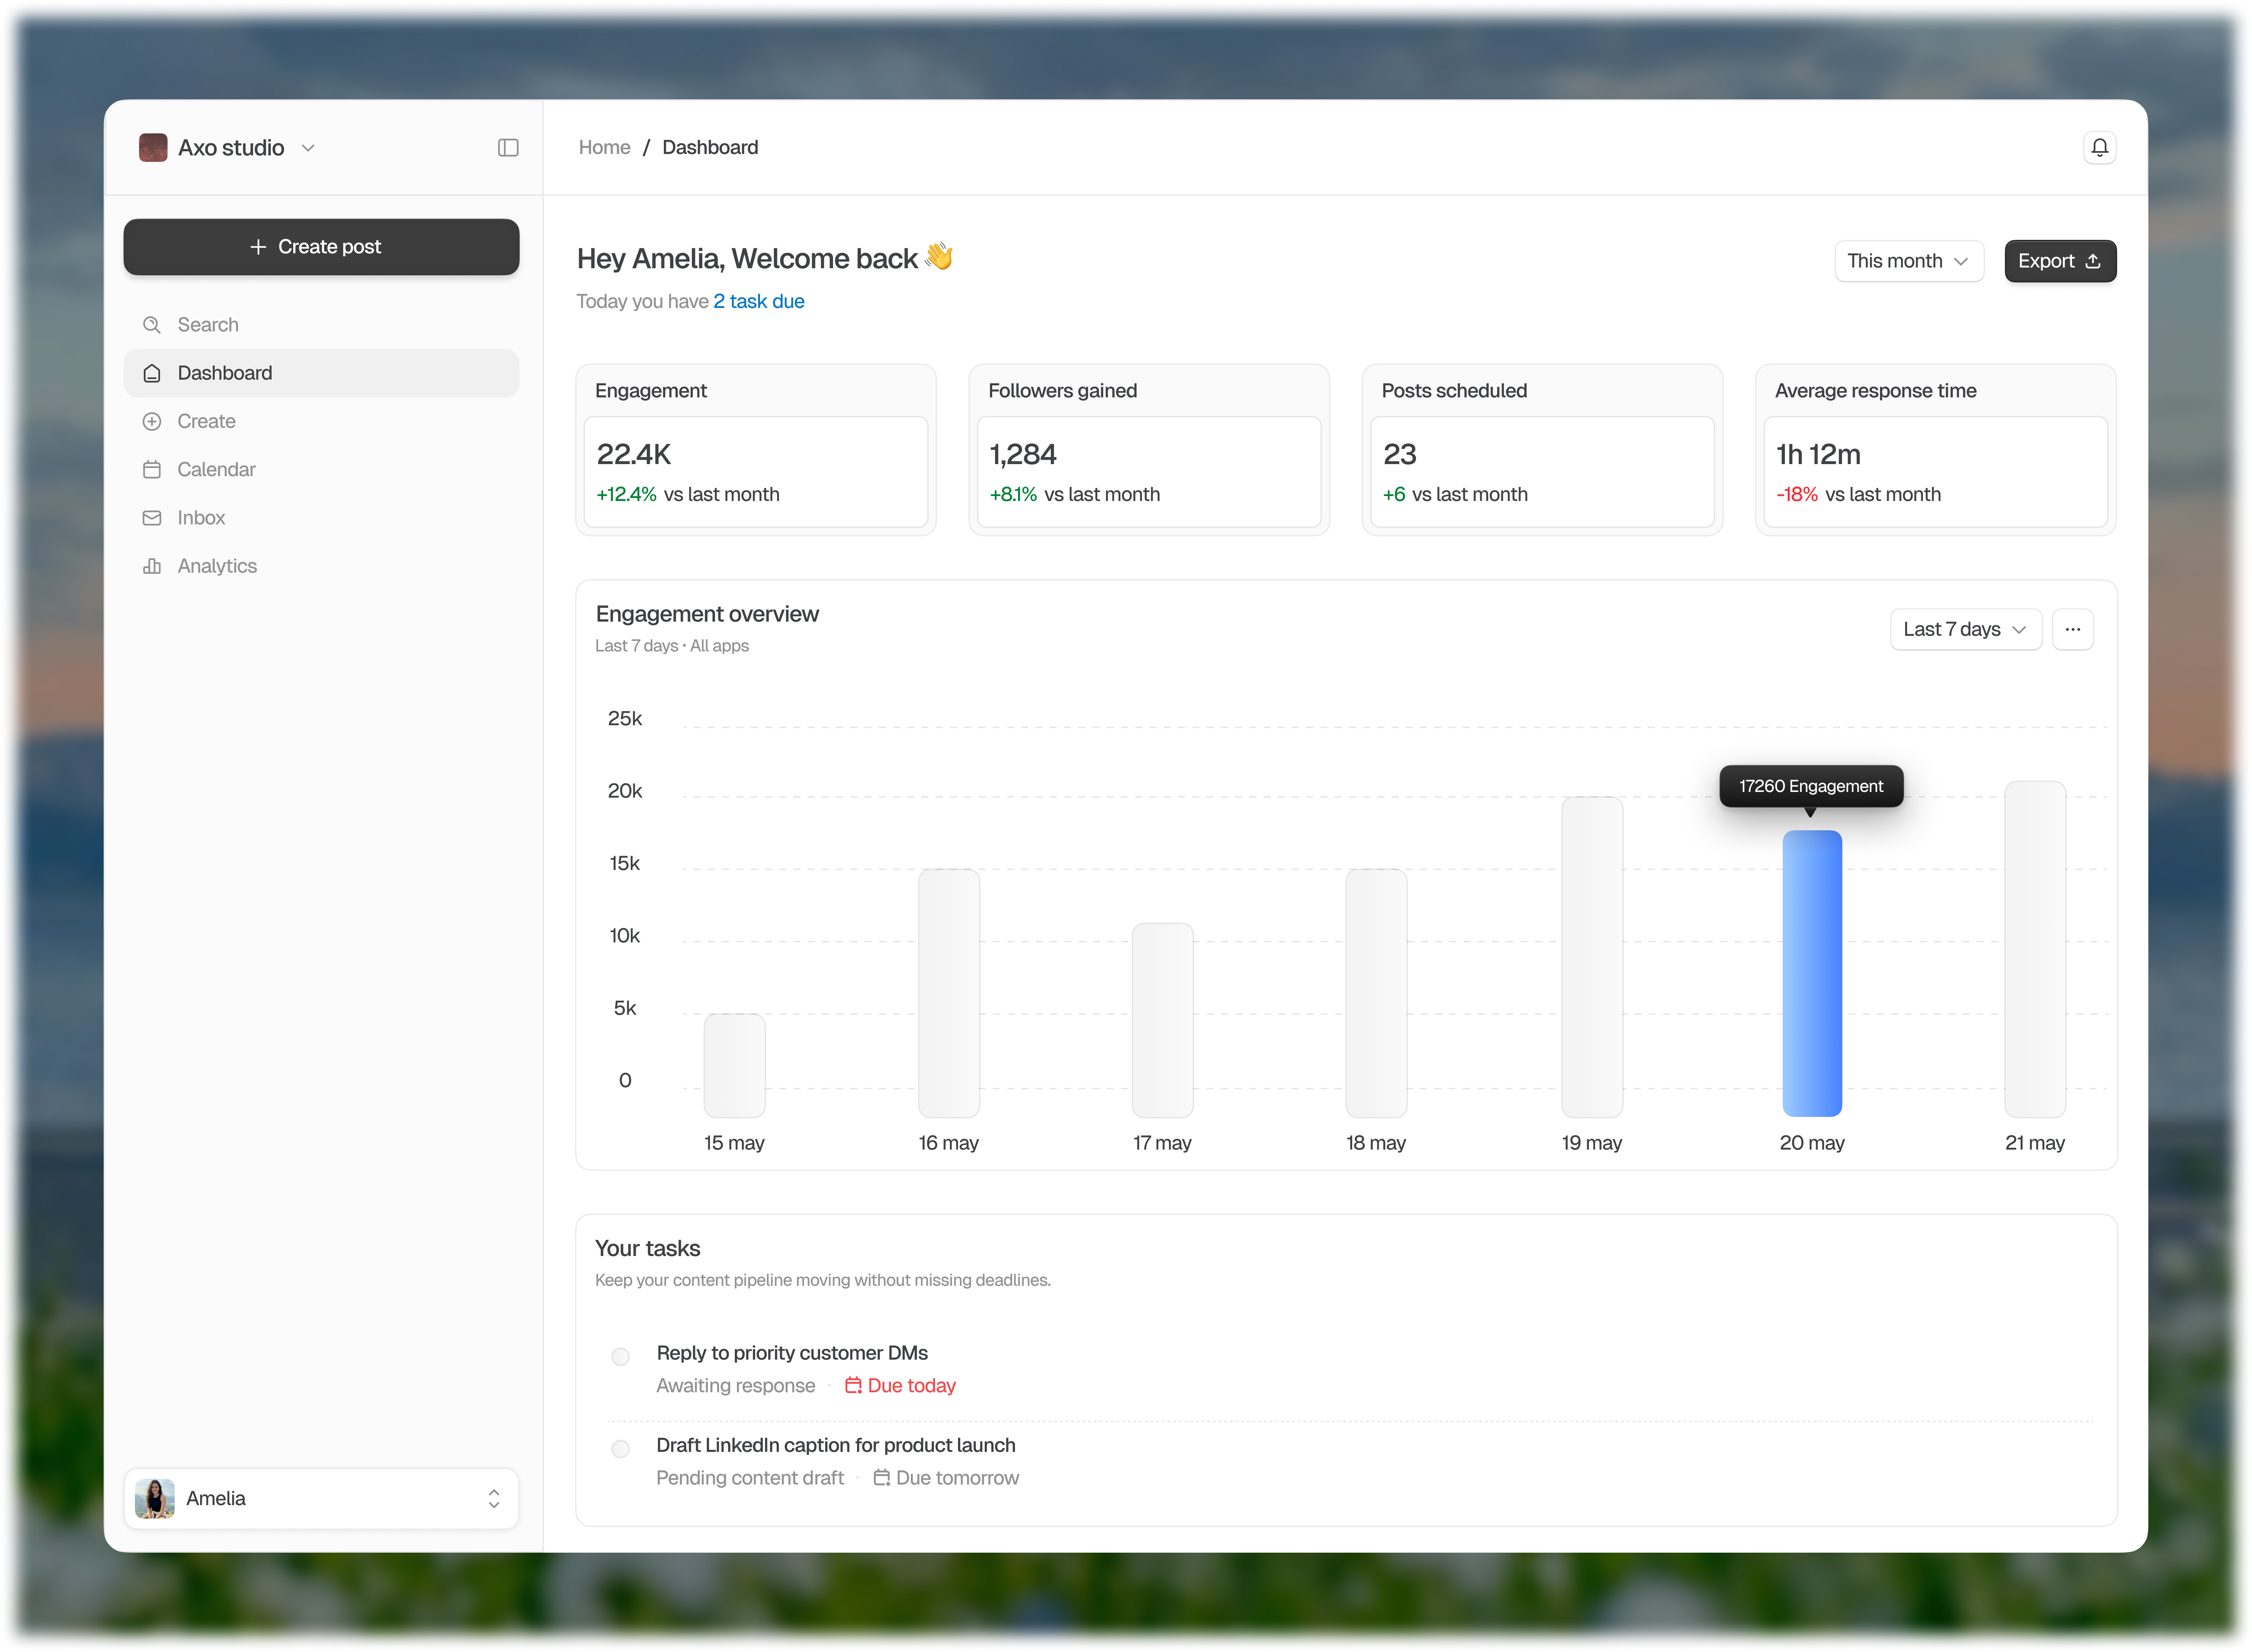Open the This month dropdown
The height and width of the screenshot is (1652, 2252).
(x=1908, y=261)
